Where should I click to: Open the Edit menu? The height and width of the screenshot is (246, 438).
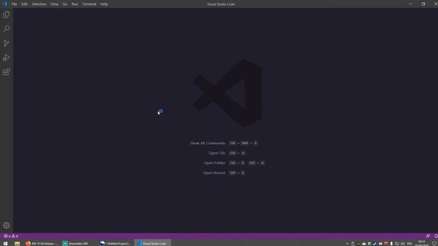coord(25,4)
